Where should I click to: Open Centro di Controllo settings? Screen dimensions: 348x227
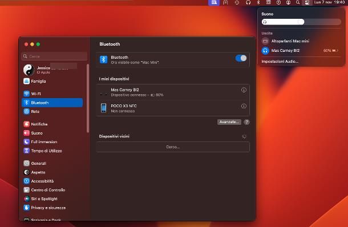point(52,190)
